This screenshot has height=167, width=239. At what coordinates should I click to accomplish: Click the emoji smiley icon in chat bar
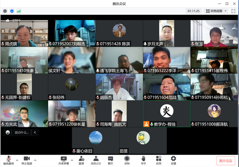[x=8, y=132]
